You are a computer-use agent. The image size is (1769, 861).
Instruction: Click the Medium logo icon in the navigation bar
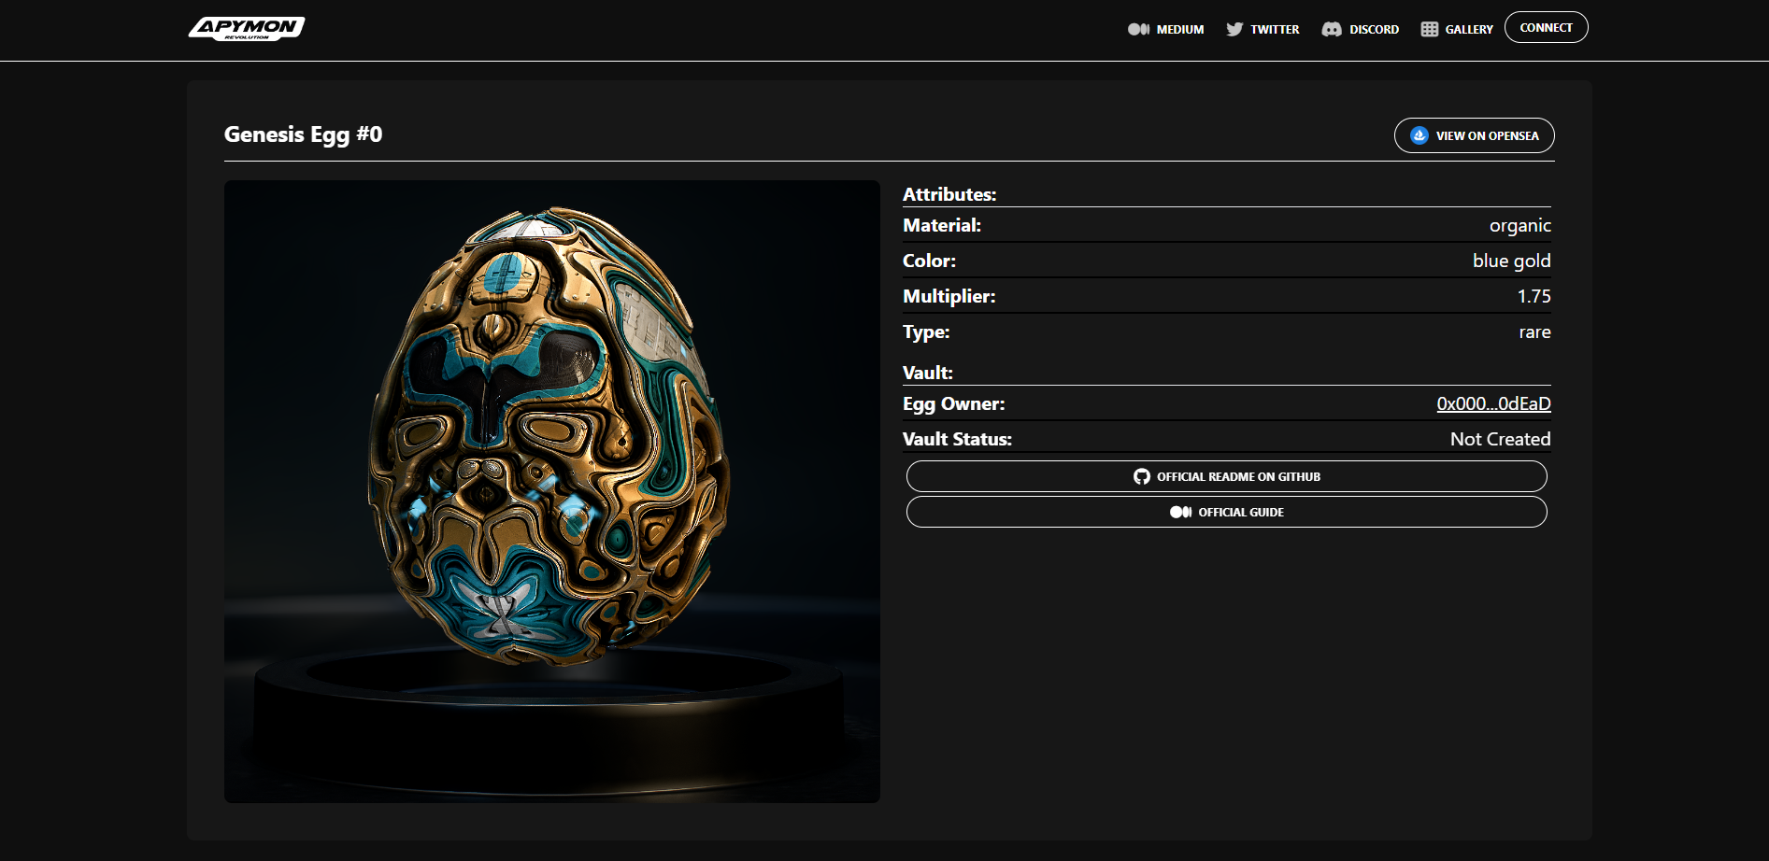(x=1138, y=29)
